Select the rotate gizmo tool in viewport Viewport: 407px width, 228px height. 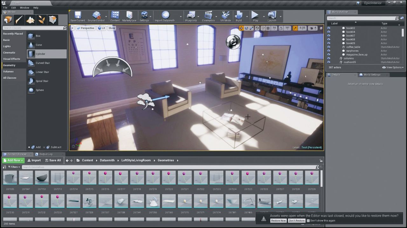246,28
